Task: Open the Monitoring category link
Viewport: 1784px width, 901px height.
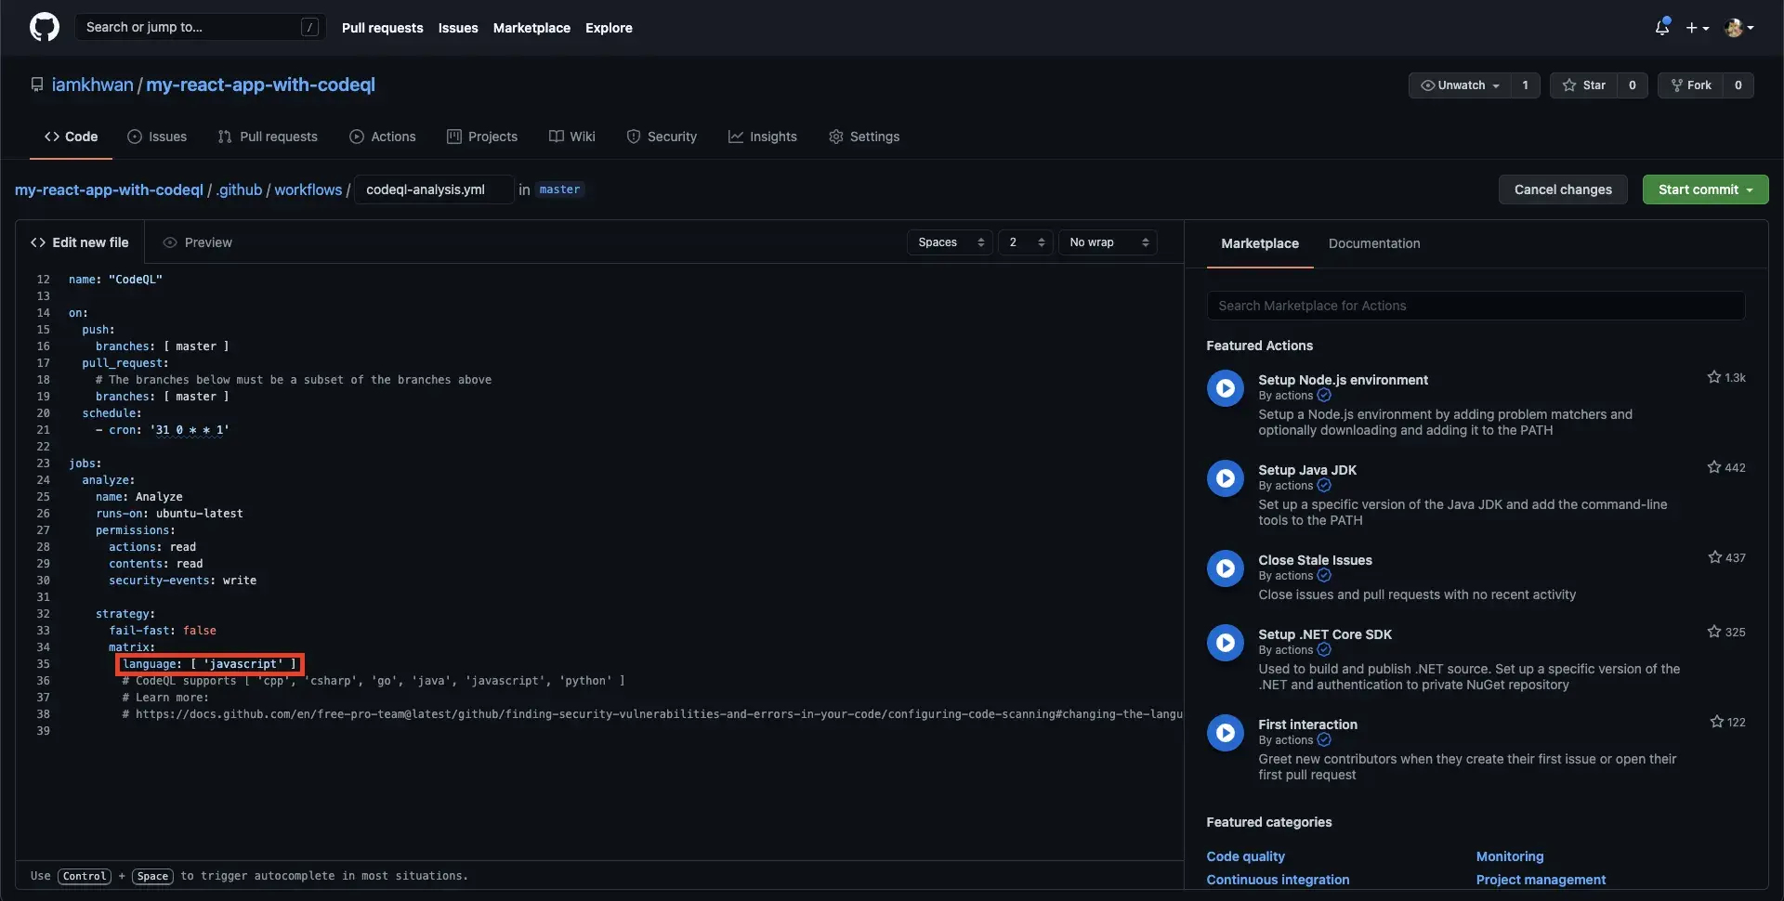Action: click(1509, 856)
